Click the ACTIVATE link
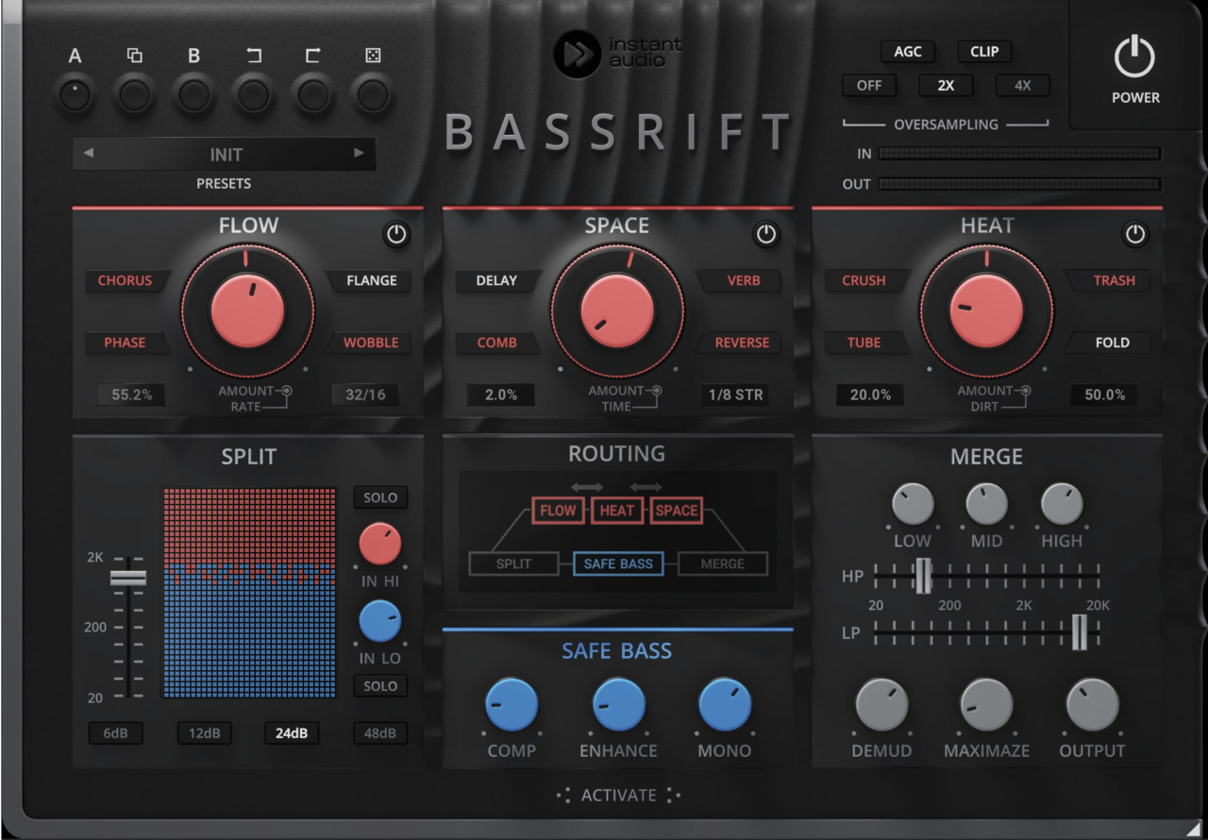 coord(618,796)
